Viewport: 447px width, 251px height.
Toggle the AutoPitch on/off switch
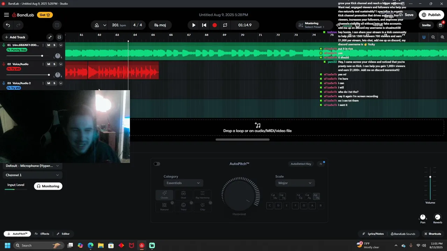157,164
